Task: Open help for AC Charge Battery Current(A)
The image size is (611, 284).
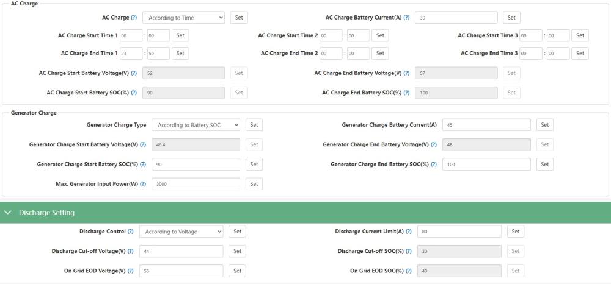Action: coord(406,18)
